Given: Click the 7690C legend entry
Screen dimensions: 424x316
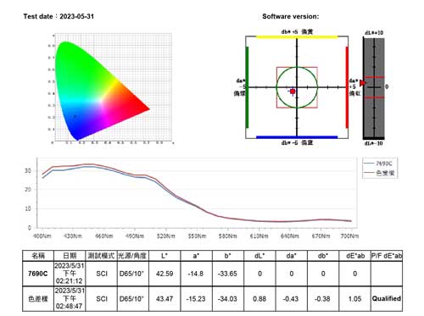Looking at the screenshot, I should [x=378, y=164].
